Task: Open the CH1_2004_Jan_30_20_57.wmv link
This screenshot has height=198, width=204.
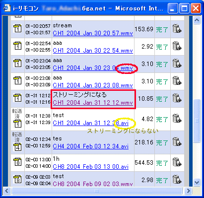Action: 93,33
